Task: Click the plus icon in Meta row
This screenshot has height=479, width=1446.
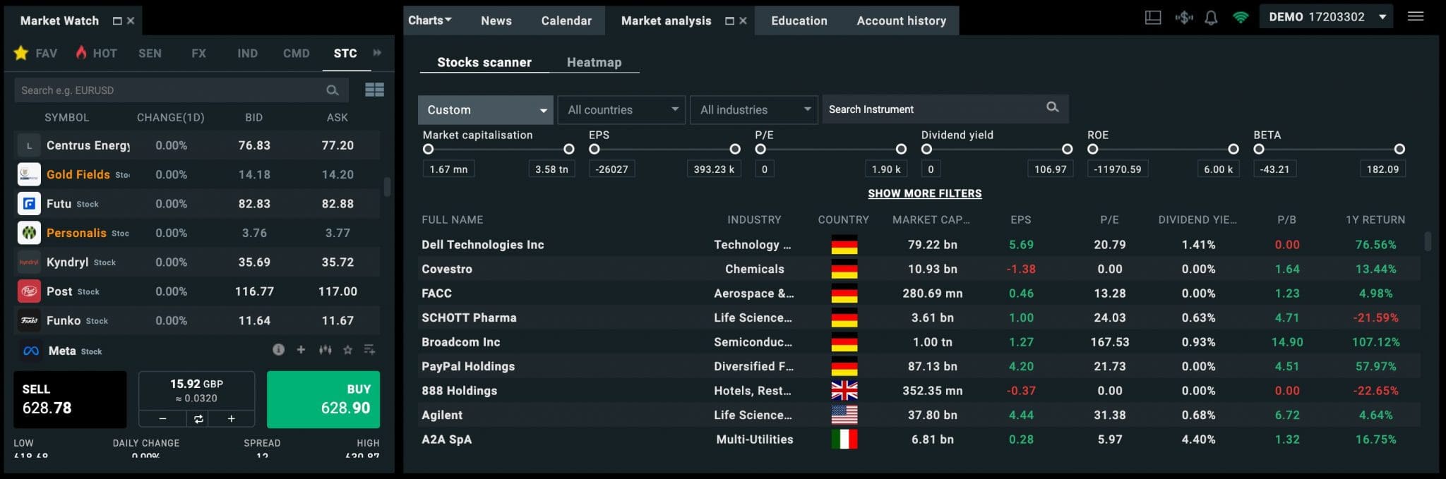Action: pyautogui.click(x=301, y=349)
